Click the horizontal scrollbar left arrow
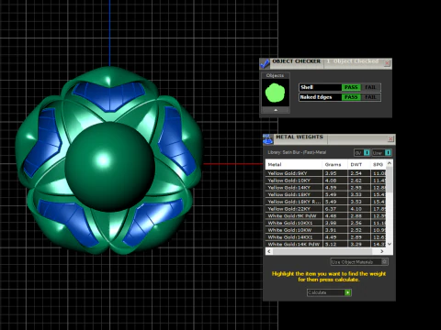441x330 pixels. (269, 251)
